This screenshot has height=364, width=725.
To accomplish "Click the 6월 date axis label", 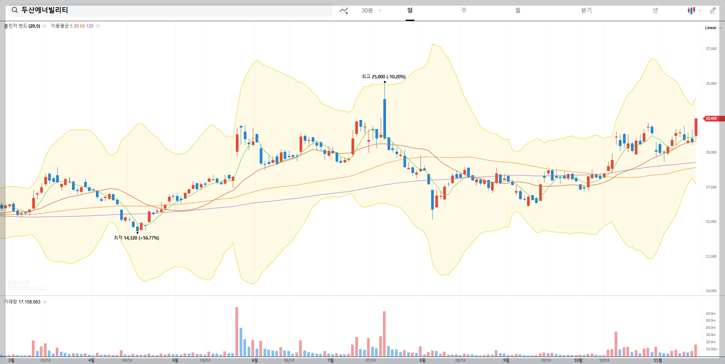I will [x=255, y=360].
